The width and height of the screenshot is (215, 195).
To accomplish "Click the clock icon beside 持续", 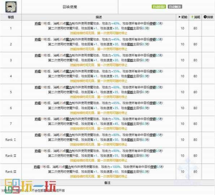I will point(205,17).
